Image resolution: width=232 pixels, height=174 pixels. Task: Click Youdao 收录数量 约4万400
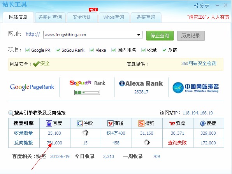(116, 133)
